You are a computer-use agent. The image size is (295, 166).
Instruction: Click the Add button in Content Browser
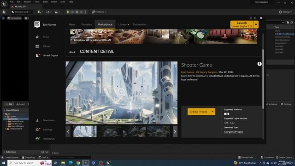click(9, 104)
